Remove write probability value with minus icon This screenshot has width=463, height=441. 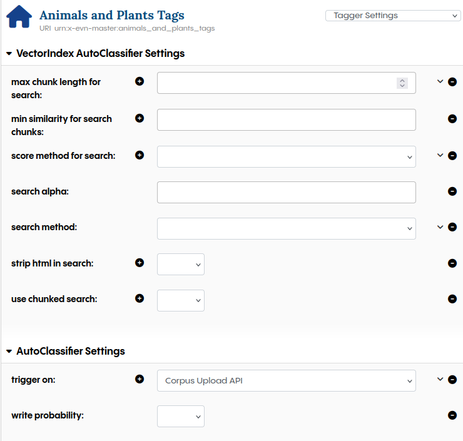pos(452,415)
